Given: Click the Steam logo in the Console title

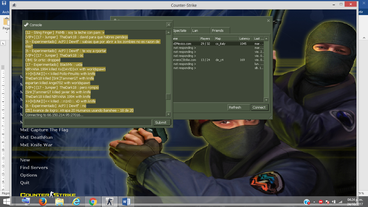Looking at the screenshot, I should click(x=26, y=25).
